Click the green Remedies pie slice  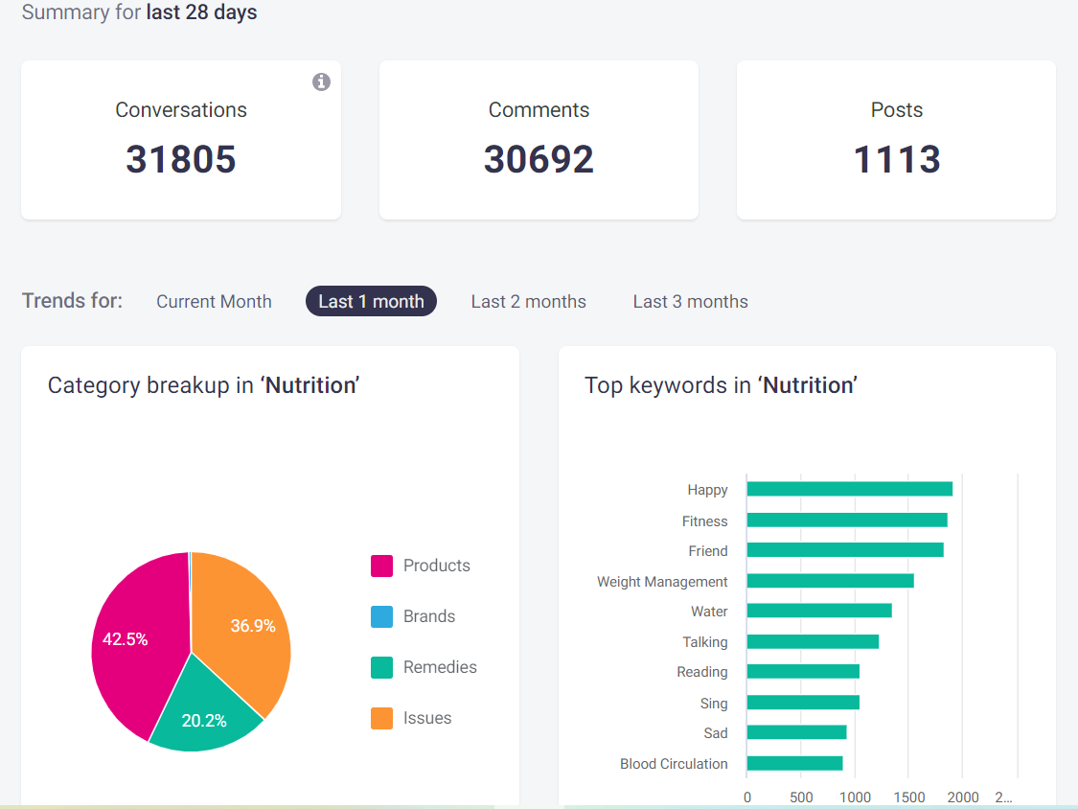click(204, 714)
